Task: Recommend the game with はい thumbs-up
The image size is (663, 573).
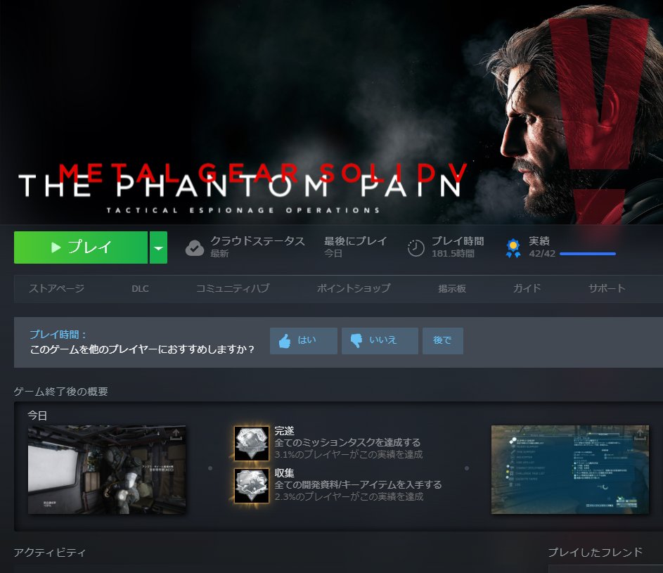Action: pos(304,341)
